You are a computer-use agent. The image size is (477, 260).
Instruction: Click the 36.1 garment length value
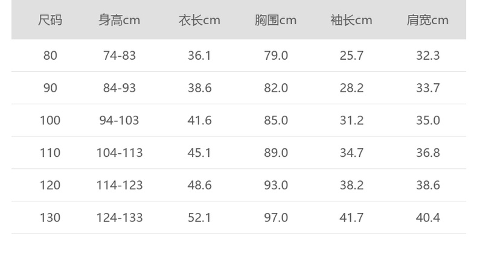point(199,55)
